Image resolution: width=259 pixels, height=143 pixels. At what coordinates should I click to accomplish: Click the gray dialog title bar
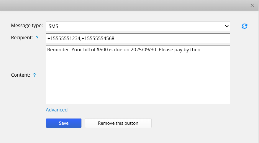124,5
